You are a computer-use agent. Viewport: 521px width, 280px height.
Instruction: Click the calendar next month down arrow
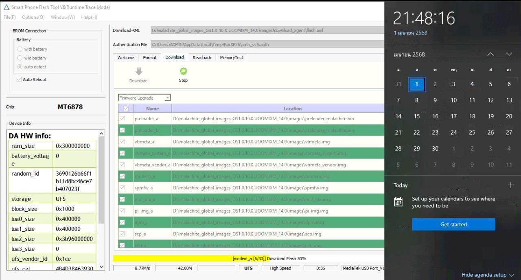pyautogui.click(x=509, y=54)
